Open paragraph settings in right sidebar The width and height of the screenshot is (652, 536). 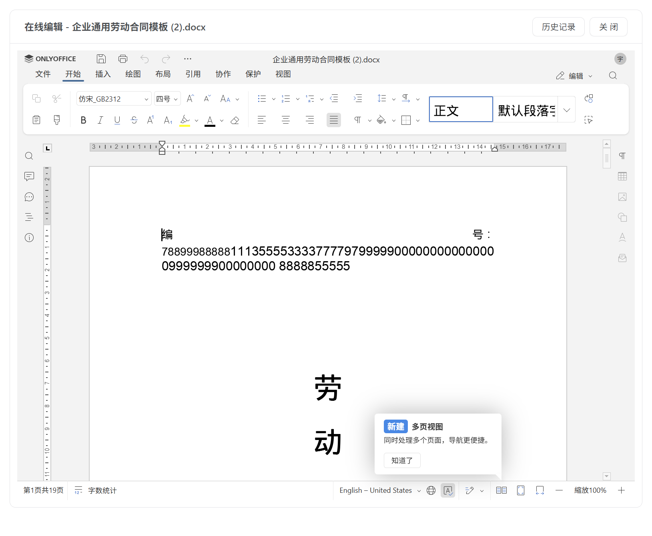[622, 156]
